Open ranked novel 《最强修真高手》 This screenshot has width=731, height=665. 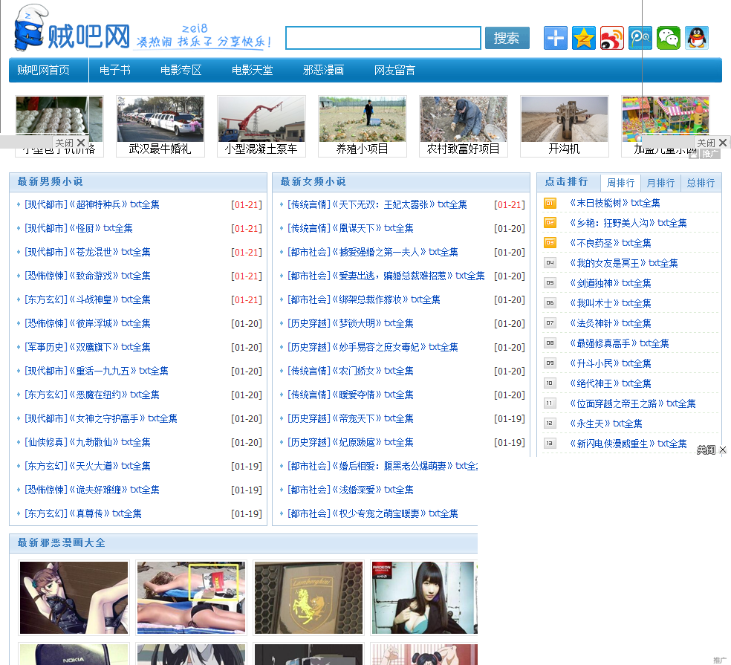coord(620,344)
